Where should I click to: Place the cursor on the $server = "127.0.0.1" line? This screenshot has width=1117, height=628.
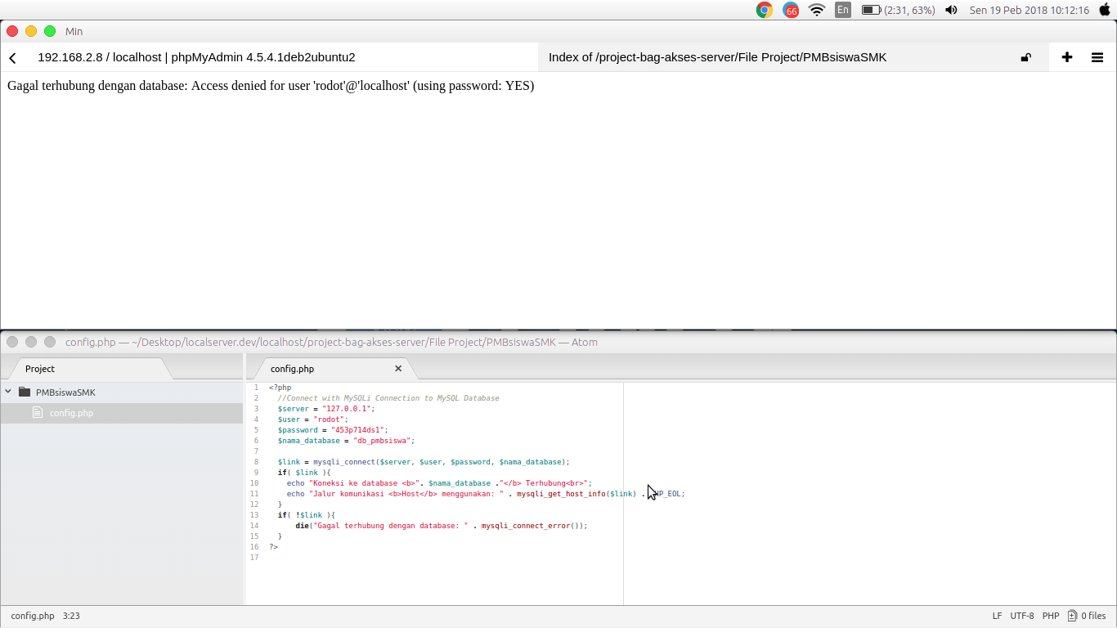(326, 409)
